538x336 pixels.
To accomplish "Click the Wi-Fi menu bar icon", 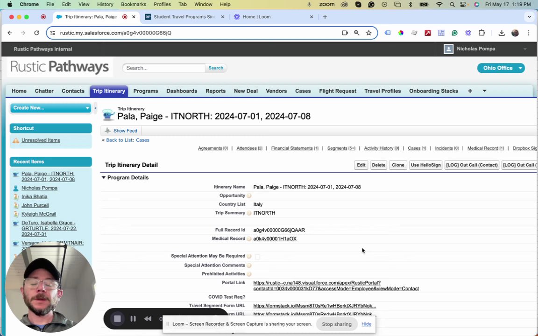I will point(439,5).
